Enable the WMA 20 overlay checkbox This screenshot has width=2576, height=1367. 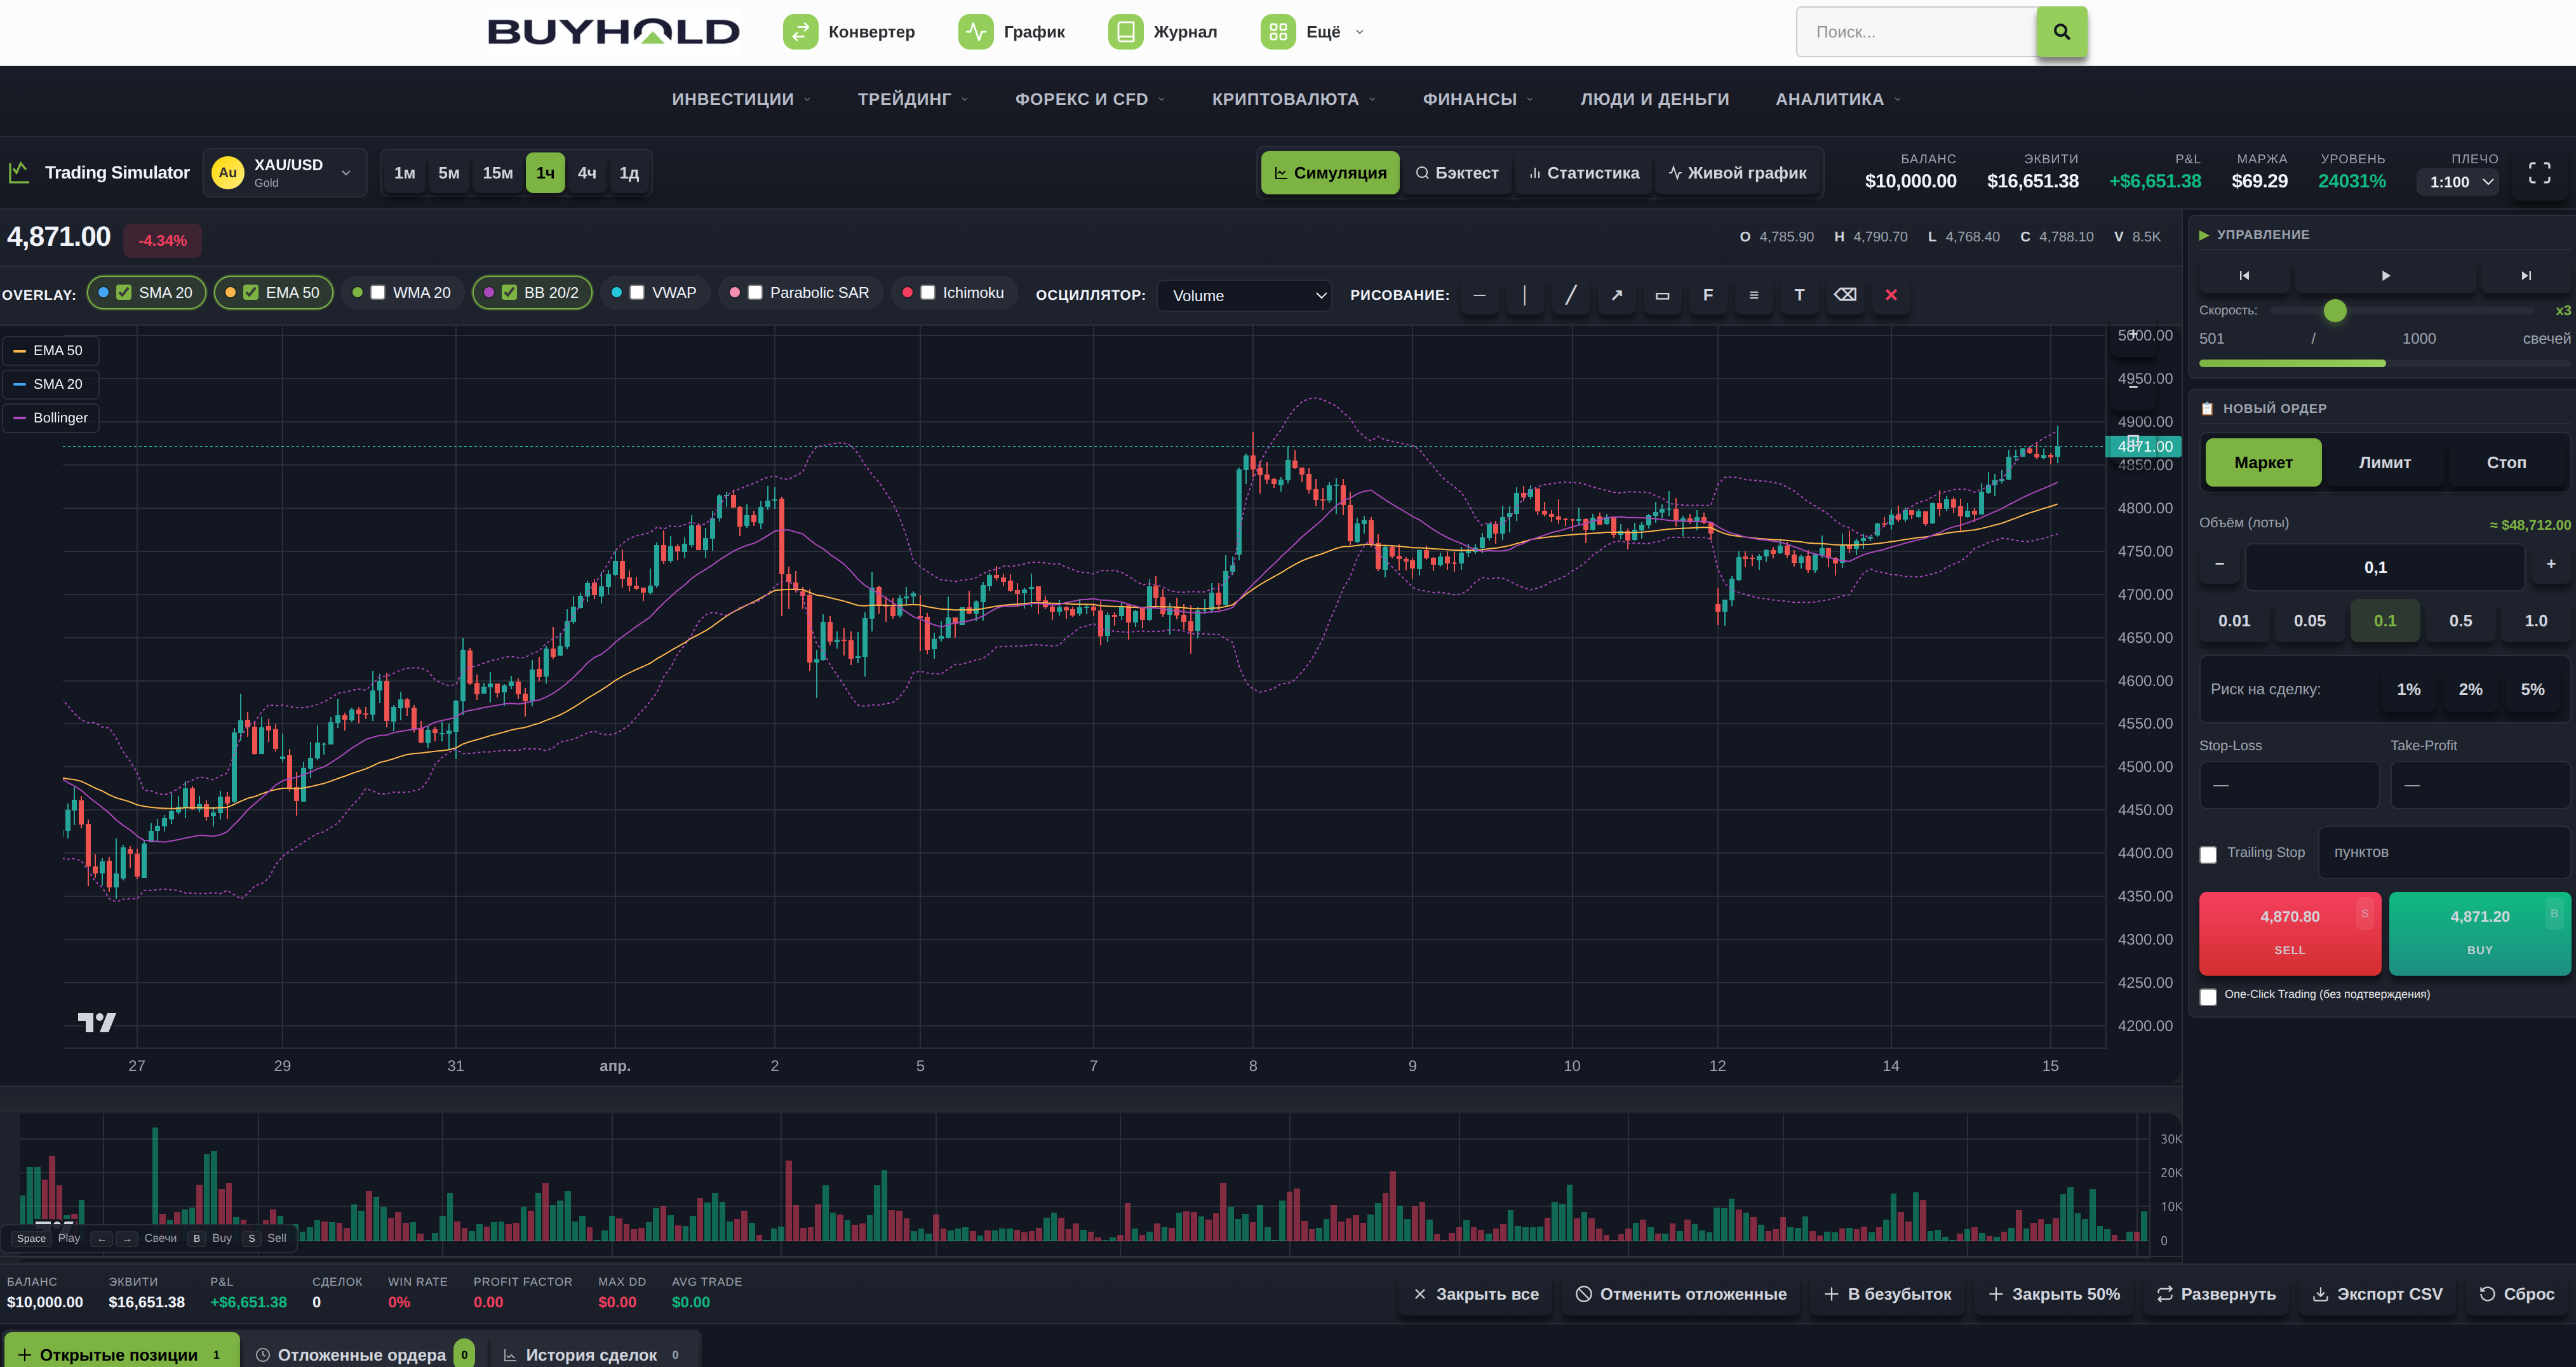378,293
